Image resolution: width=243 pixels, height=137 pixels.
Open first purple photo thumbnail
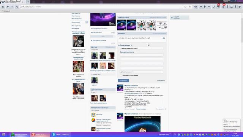pos(121,25)
